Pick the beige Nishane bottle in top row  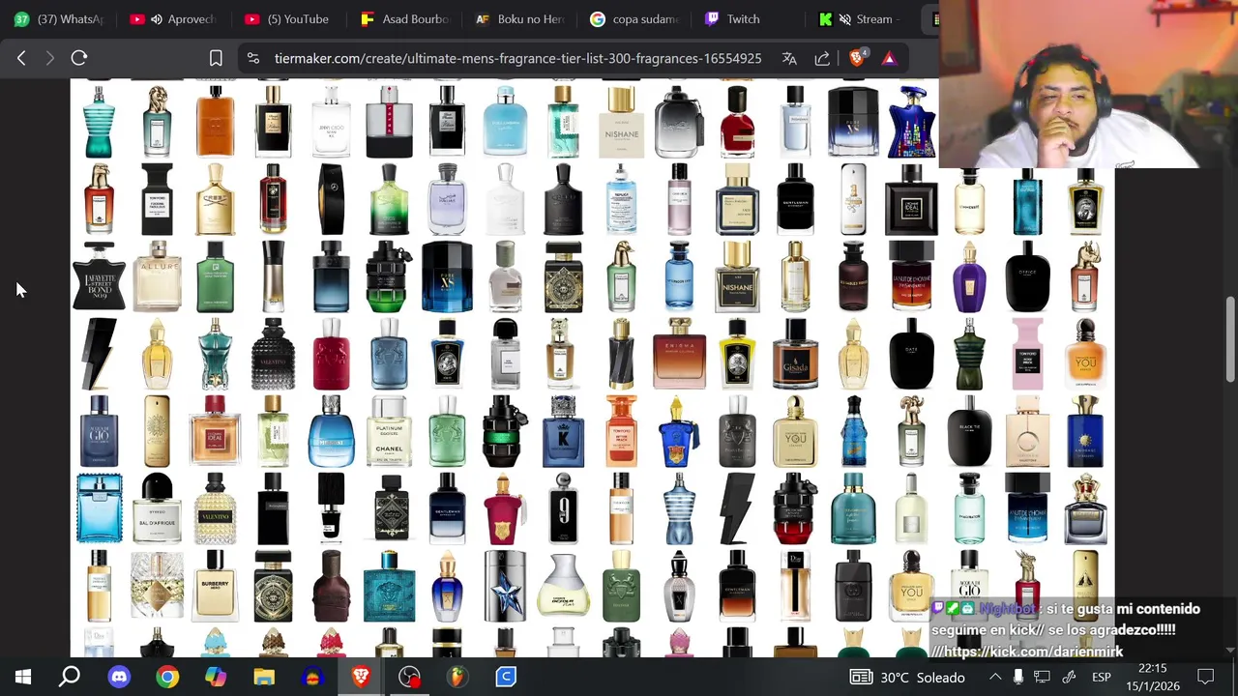point(621,122)
